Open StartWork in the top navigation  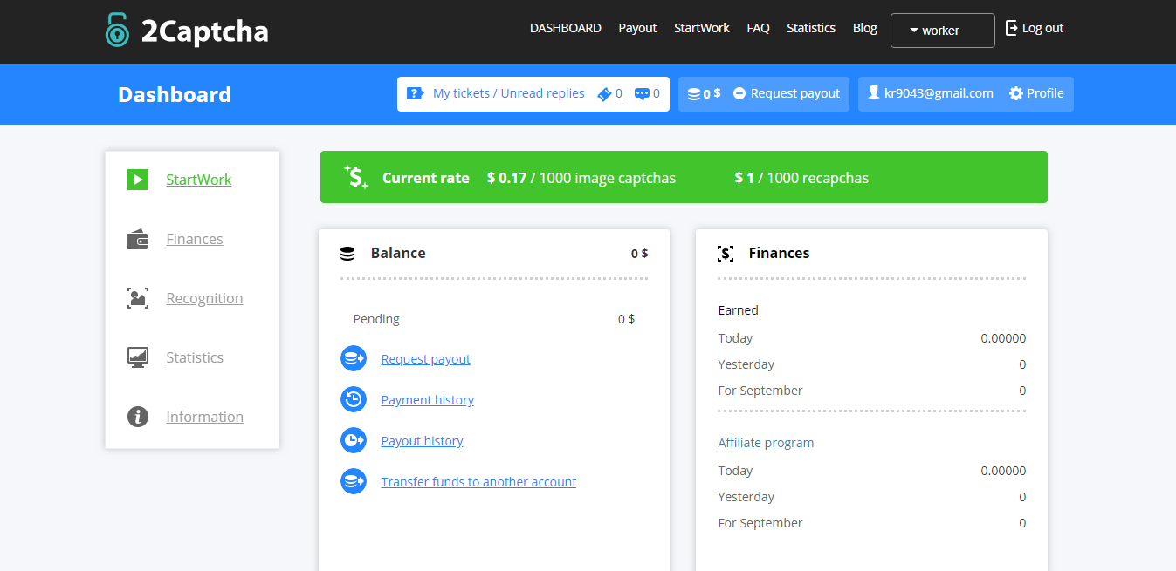tap(702, 28)
